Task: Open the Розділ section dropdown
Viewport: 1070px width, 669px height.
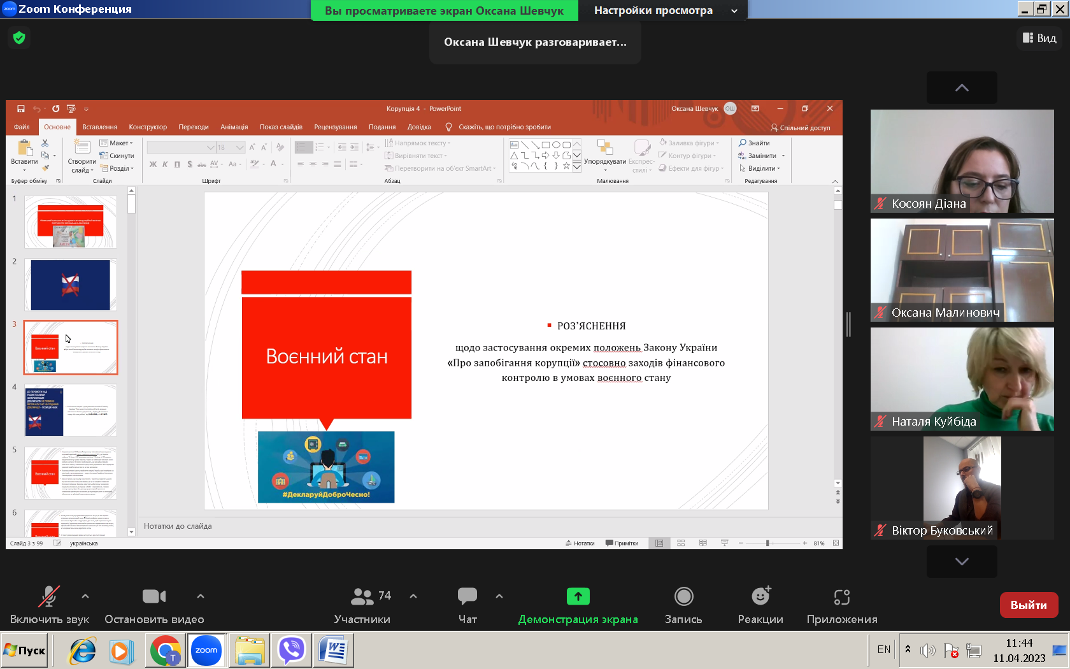Action: [117, 168]
